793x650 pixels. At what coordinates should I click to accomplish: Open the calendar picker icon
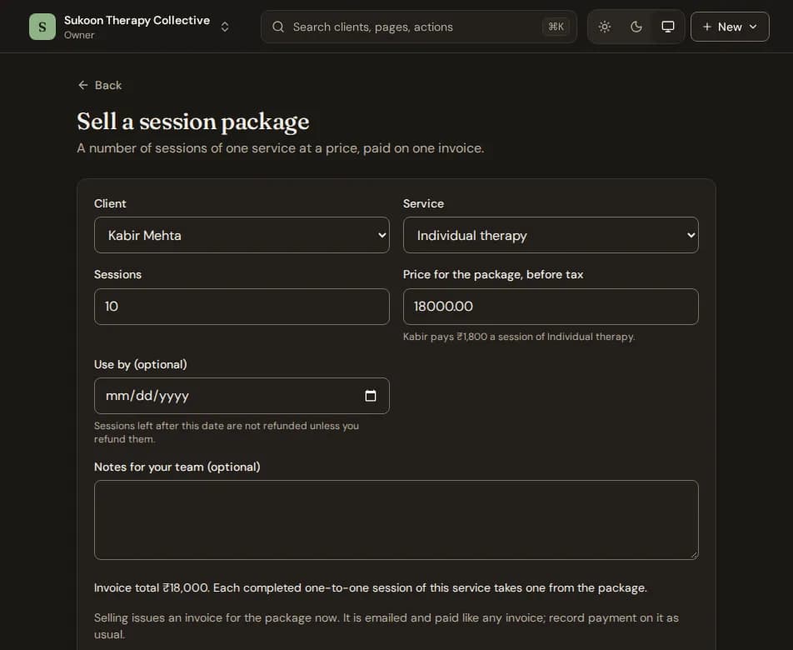(371, 396)
